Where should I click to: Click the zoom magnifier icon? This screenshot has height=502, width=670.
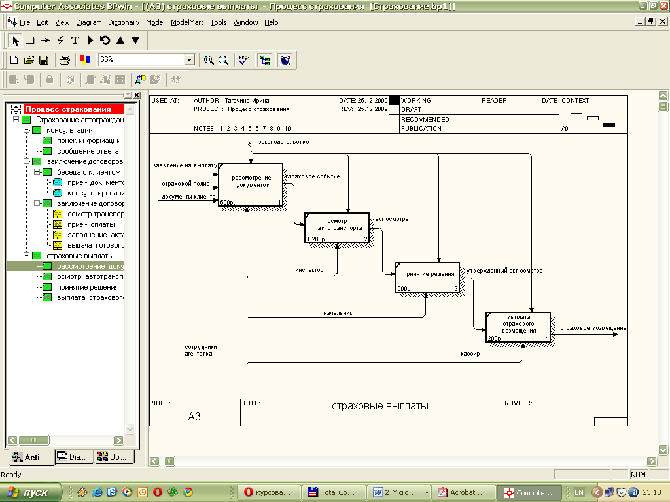point(209,60)
